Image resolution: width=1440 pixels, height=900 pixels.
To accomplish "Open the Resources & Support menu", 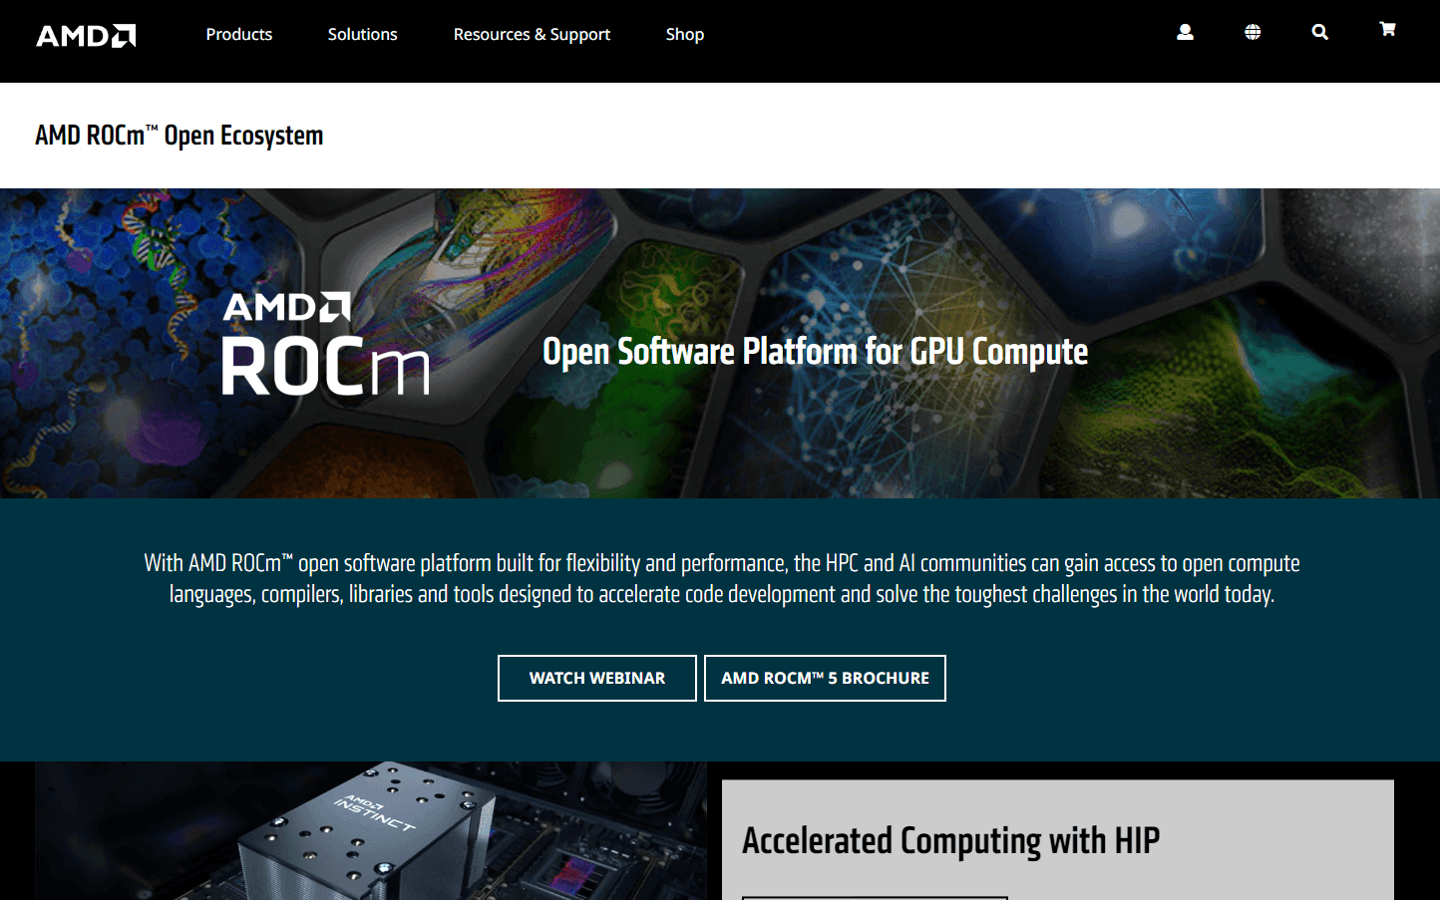I will pyautogui.click(x=532, y=34).
